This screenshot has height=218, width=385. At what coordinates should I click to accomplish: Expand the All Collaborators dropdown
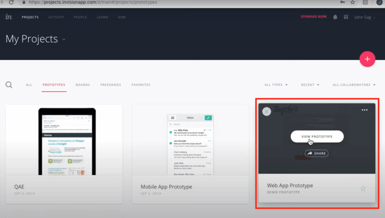click(x=353, y=85)
